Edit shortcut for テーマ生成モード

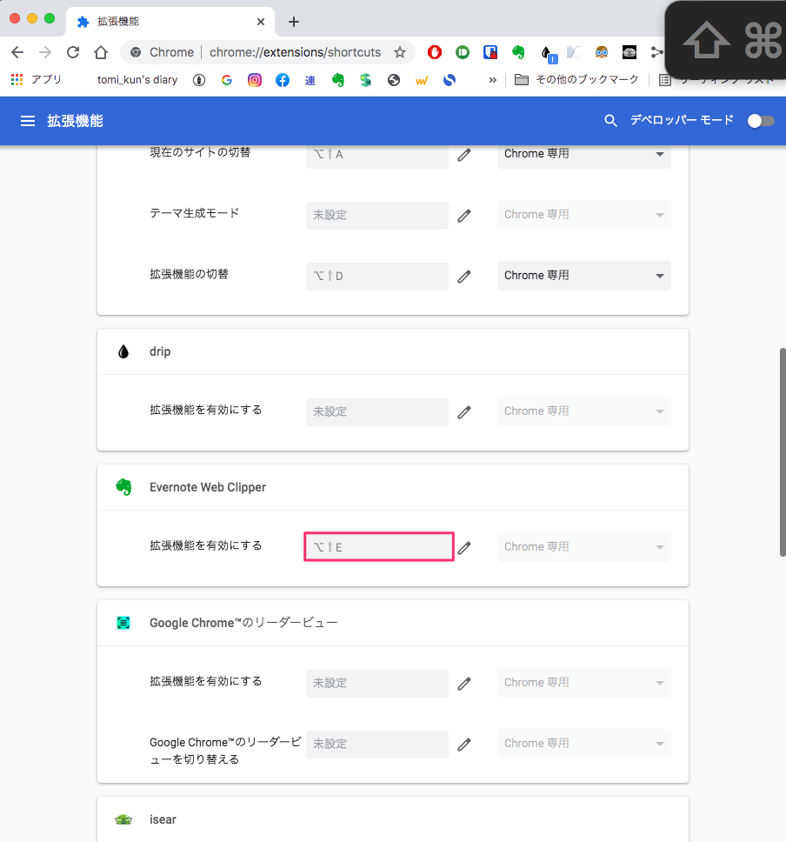(464, 216)
